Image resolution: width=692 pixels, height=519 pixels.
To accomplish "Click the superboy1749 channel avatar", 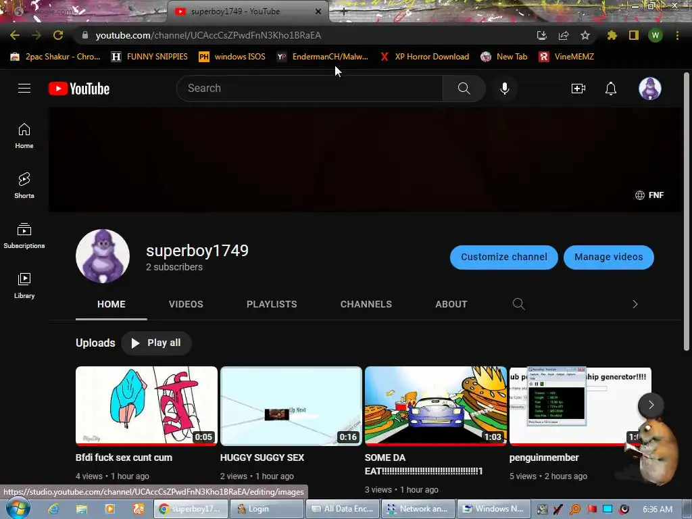I will click(103, 256).
